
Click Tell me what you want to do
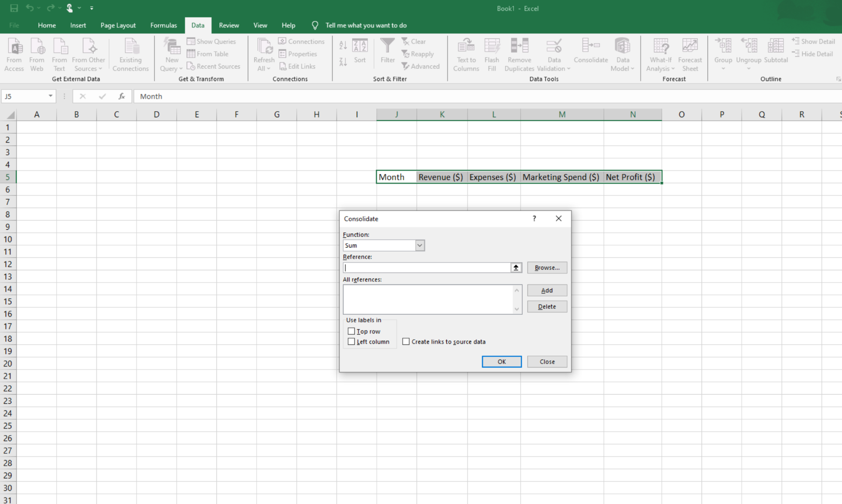(x=366, y=25)
